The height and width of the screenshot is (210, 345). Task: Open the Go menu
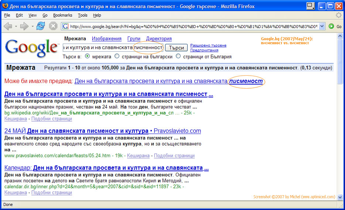tap(45, 15)
